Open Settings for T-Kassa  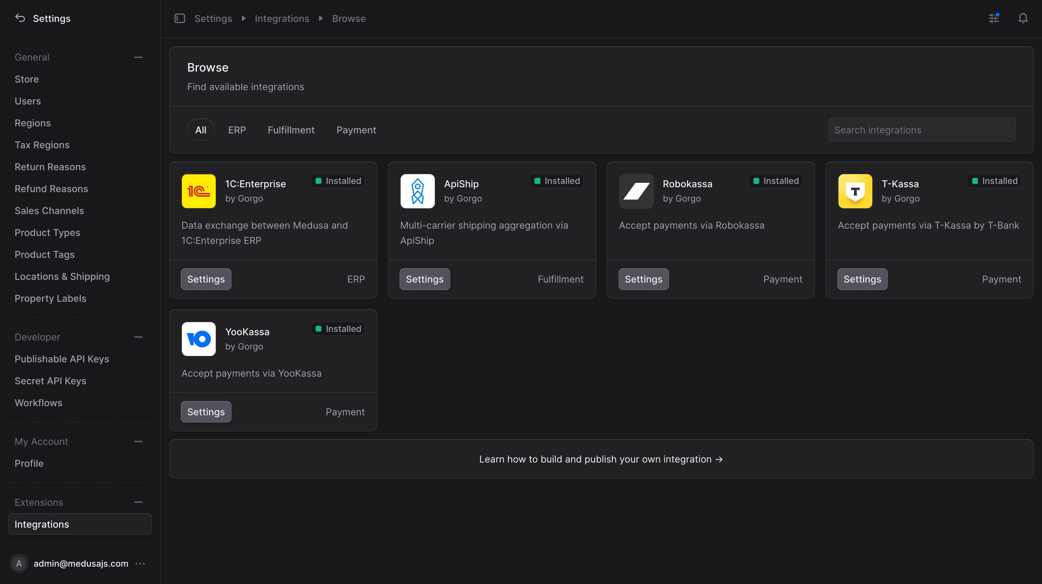click(x=863, y=279)
